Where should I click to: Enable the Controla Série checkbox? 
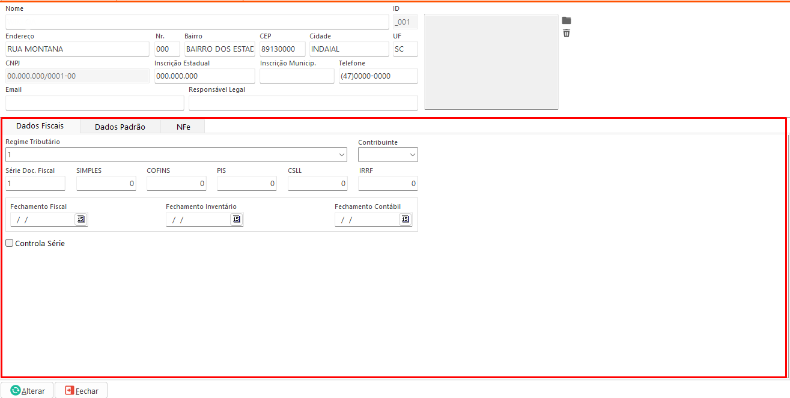[x=10, y=243]
